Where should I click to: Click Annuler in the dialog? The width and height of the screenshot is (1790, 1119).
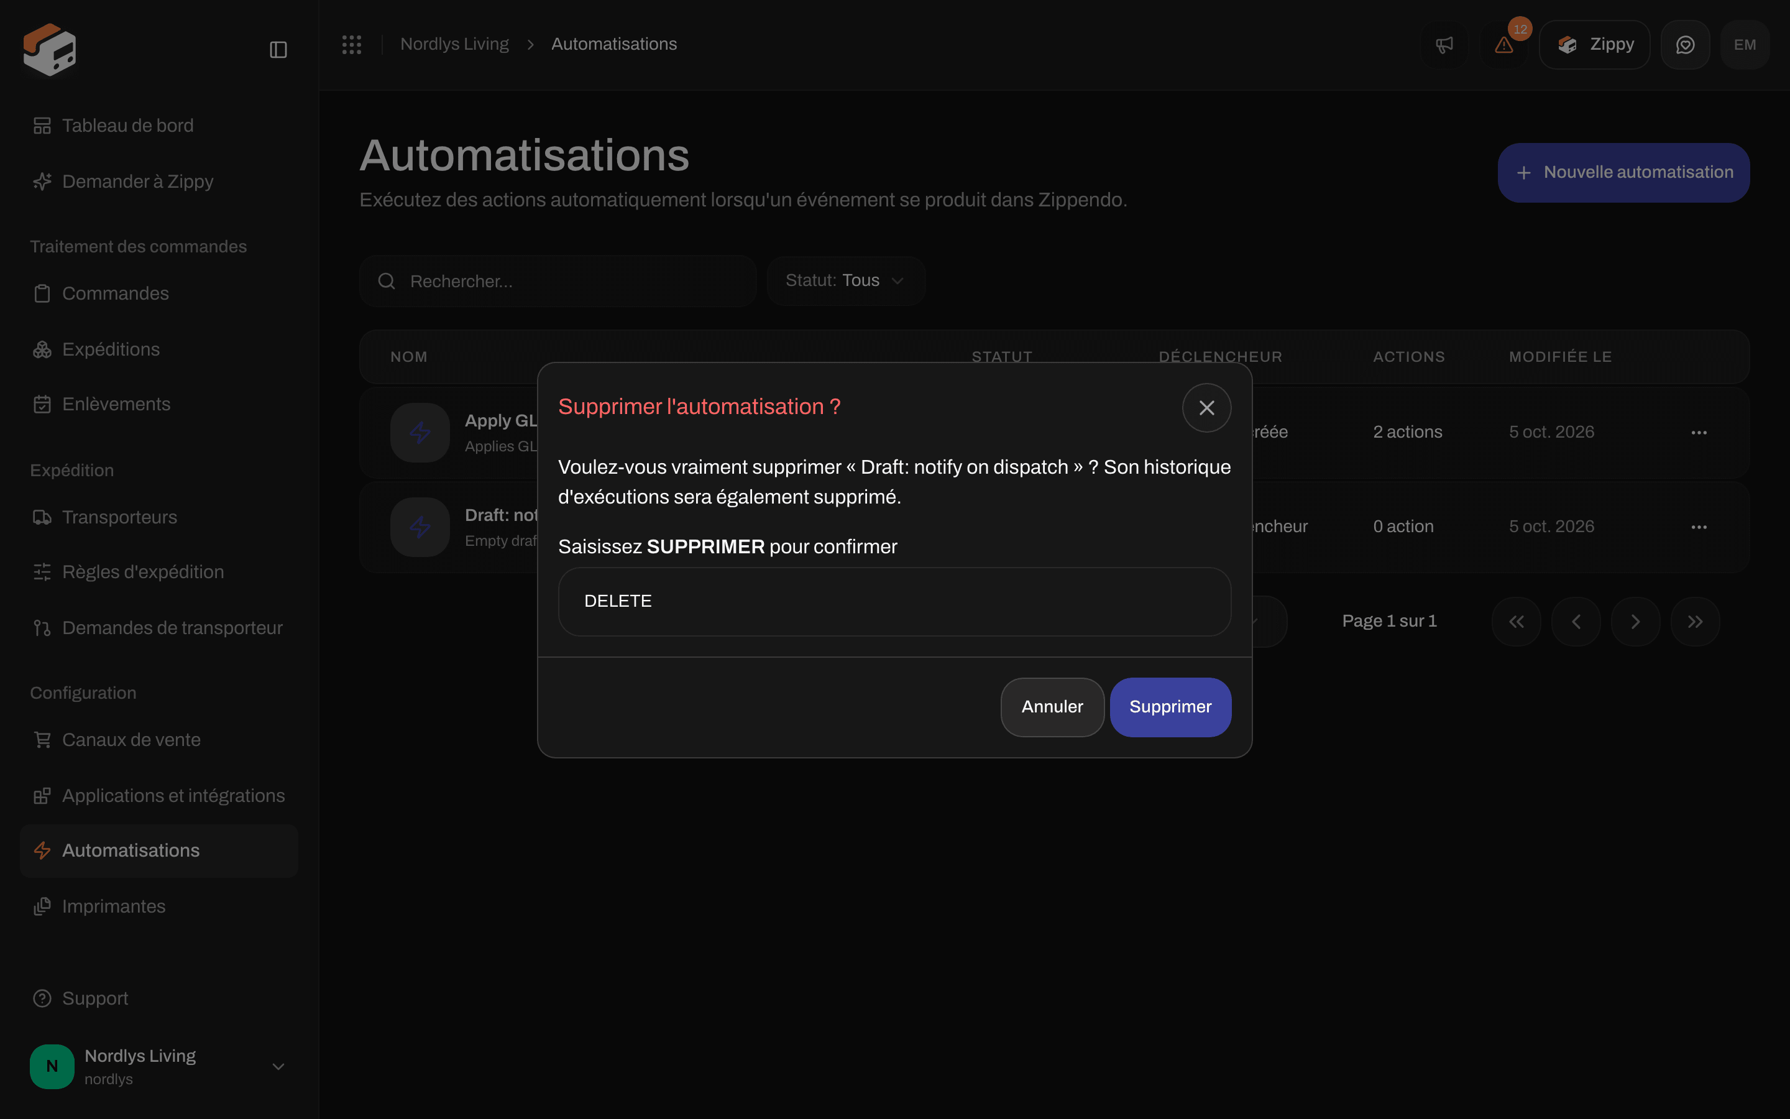(x=1052, y=707)
